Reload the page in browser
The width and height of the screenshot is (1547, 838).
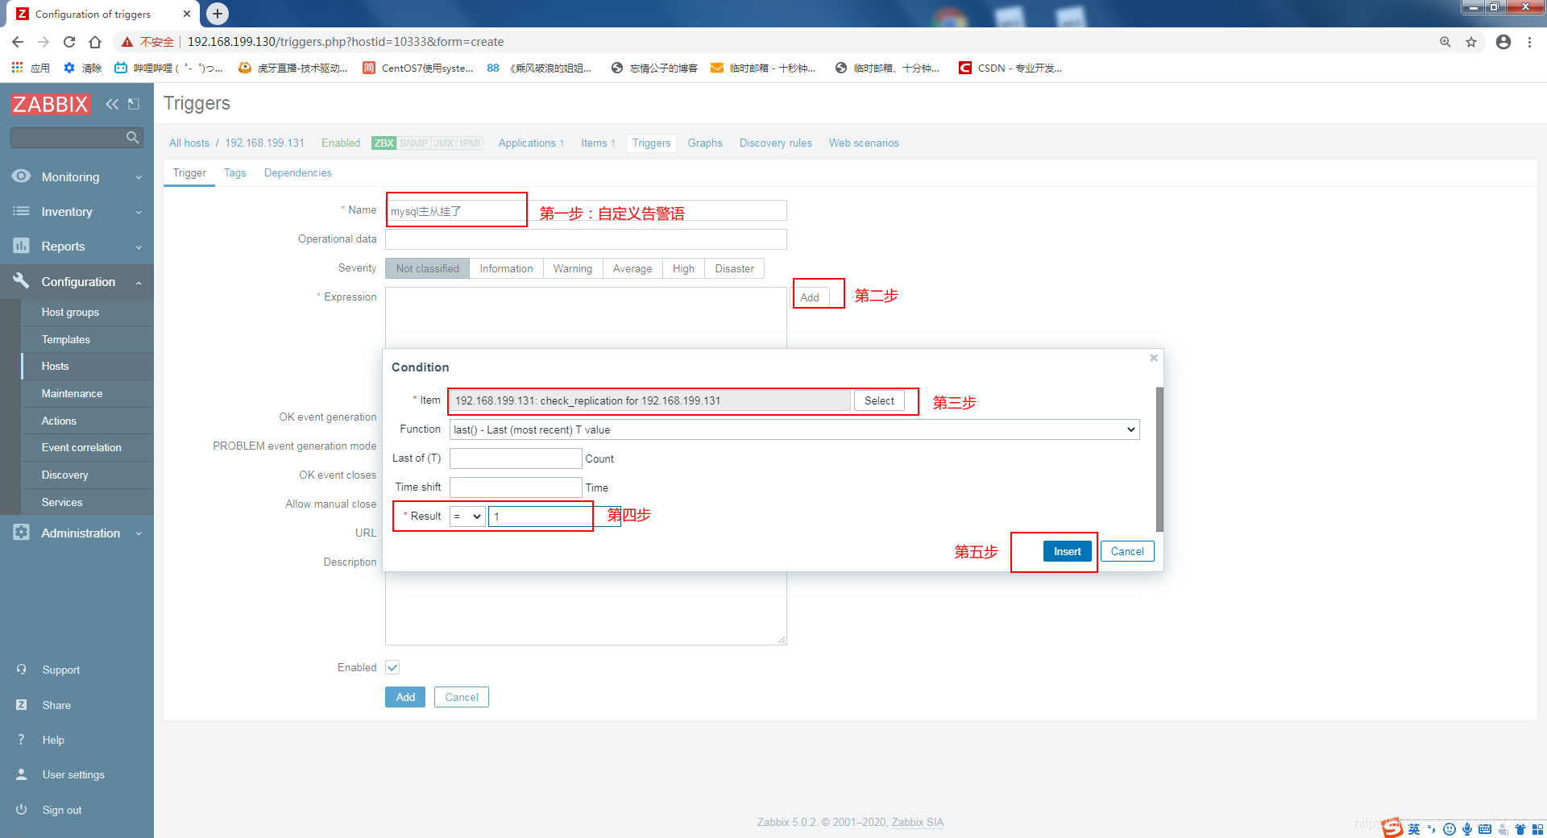[69, 42]
